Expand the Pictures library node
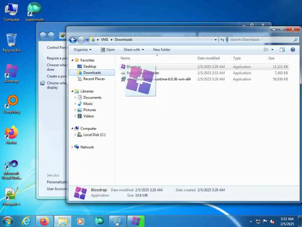Viewport: 302px width, 227px height. [x=75, y=110]
